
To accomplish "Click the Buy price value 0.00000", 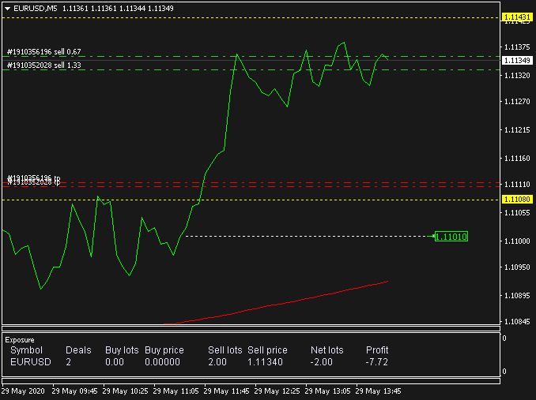I will pos(162,362).
